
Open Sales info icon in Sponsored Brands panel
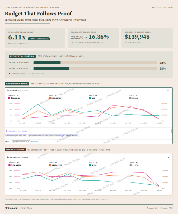(x=56, y=95)
